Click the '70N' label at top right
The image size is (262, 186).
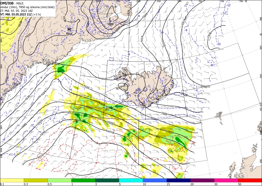click(241, 1)
